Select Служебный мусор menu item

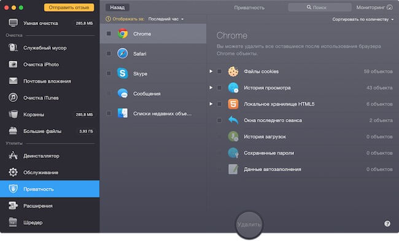tap(50, 48)
